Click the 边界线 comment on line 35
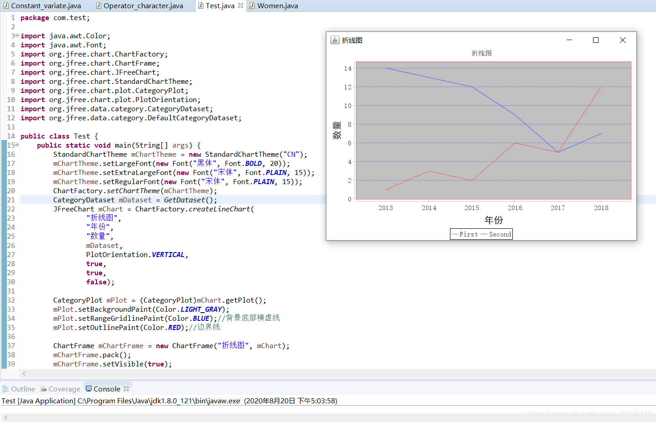The image size is (656, 422). click(204, 327)
